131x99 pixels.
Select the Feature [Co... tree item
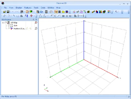pos(19,28)
